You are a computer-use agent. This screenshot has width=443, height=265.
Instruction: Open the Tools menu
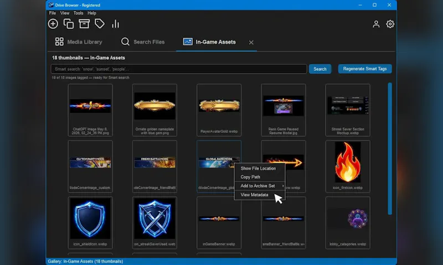[78, 13]
